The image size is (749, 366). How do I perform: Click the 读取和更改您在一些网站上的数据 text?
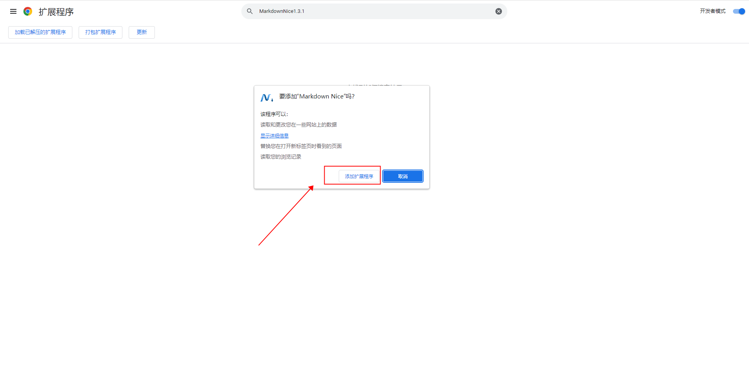(299, 125)
